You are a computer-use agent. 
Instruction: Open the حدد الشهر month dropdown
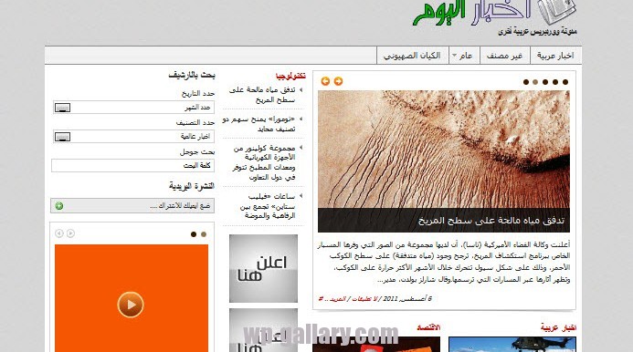(133, 108)
